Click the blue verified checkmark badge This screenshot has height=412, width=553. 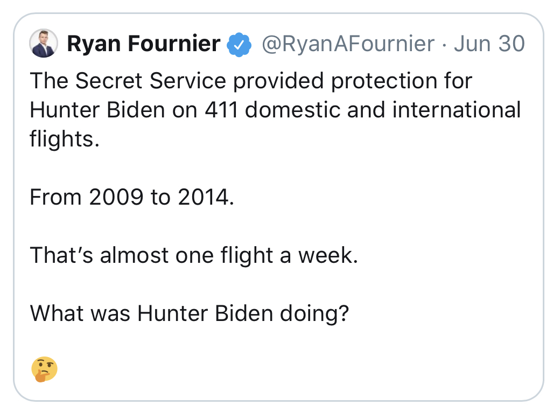pos(239,44)
